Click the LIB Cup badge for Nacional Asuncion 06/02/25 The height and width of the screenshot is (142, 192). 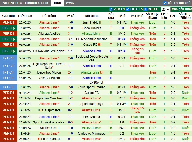pyautogui.click(x=9, y=51)
